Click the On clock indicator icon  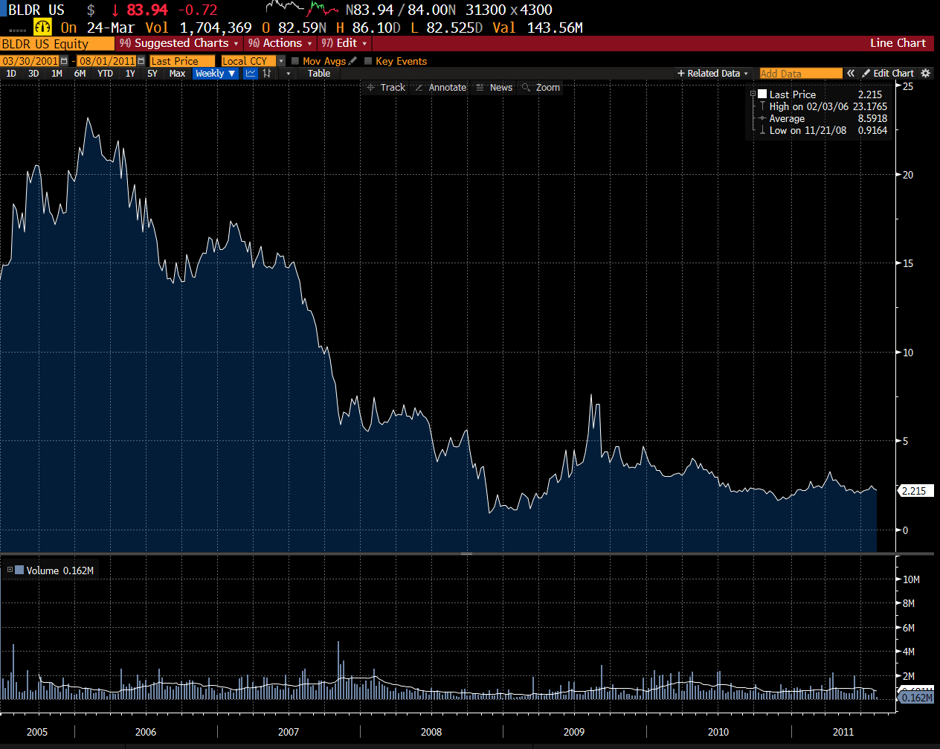coord(42,28)
